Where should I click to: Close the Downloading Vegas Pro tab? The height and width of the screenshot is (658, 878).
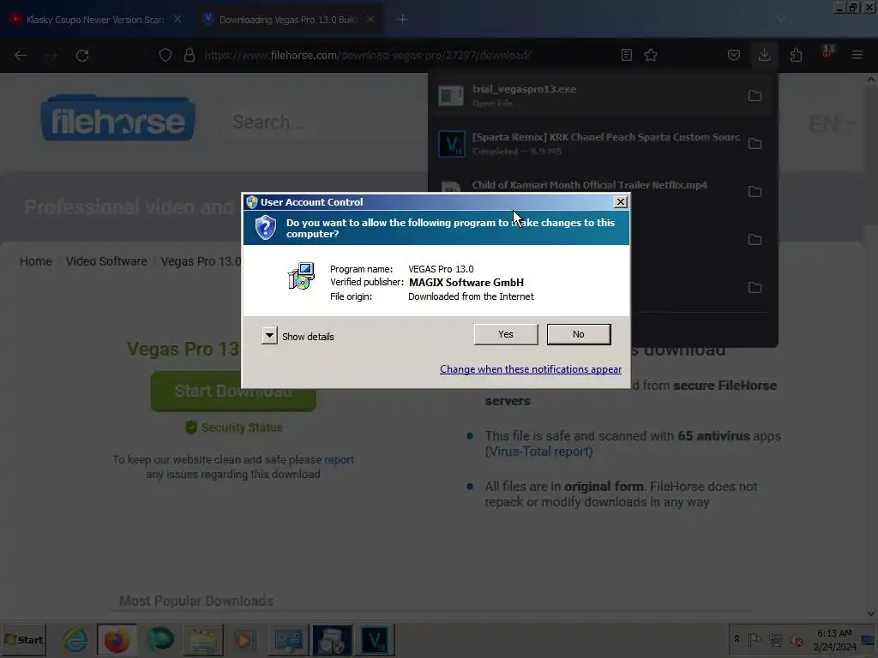[370, 19]
